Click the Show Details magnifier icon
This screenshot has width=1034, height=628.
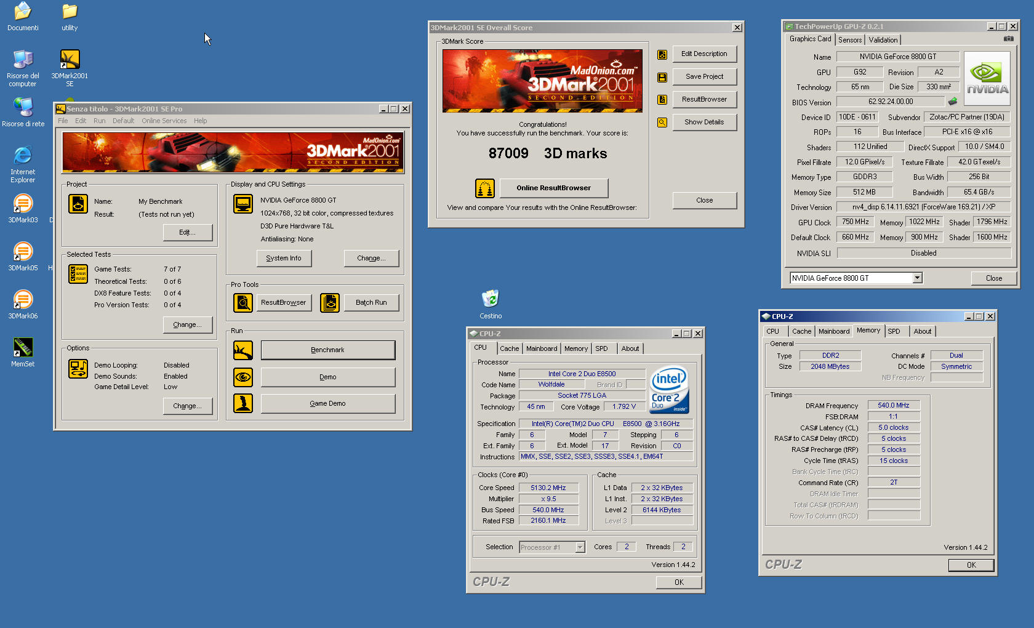coord(662,123)
